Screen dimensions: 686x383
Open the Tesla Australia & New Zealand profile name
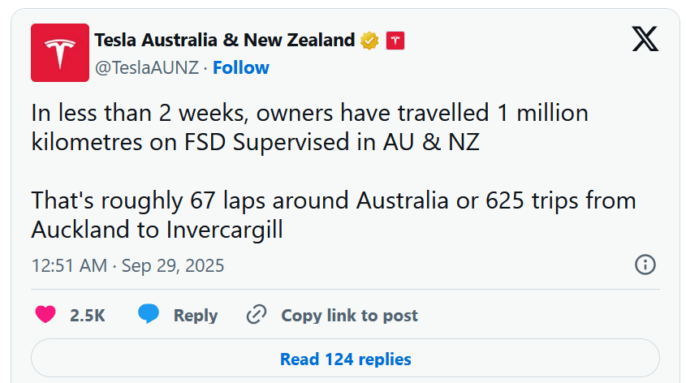225,40
